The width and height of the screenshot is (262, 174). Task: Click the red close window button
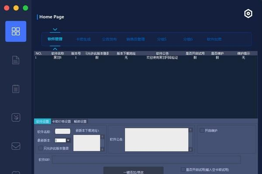coord(7,8)
